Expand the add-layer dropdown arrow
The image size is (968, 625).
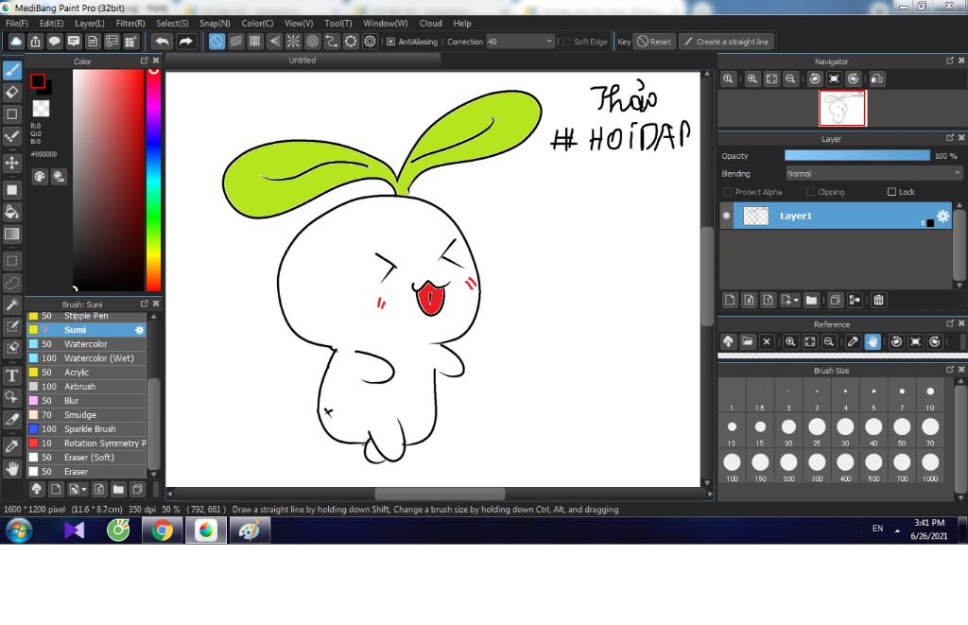click(796, 300)
